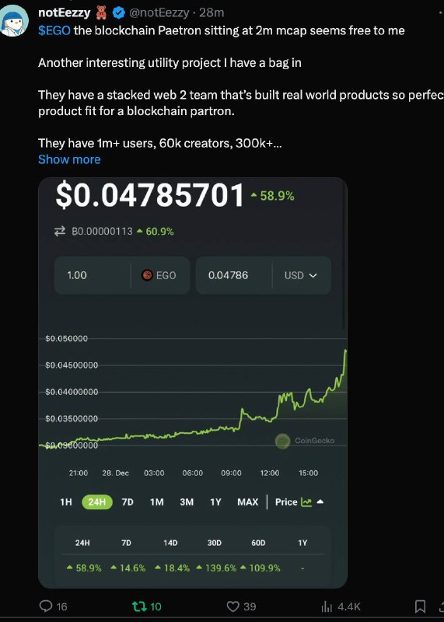Expand tweet with Show more
The image size is (444, 622).
69,159
